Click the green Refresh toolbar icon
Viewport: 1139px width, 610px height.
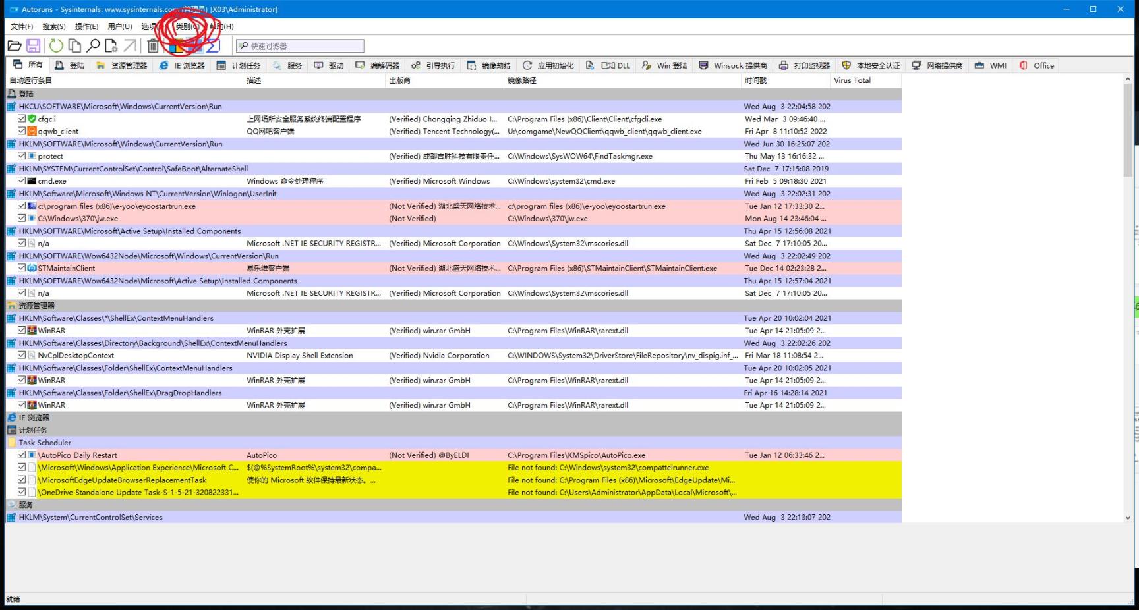[x=56, y=45]
